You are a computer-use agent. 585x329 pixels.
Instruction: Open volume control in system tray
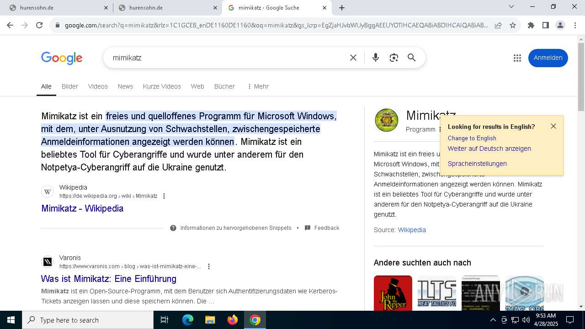coord(526,320)
